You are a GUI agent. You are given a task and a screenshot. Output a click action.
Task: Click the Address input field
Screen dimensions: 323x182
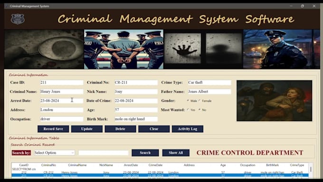[62, 110]
